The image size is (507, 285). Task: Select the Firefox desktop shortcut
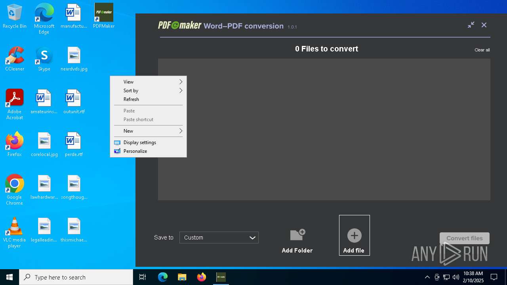click(x=15, y=145)
